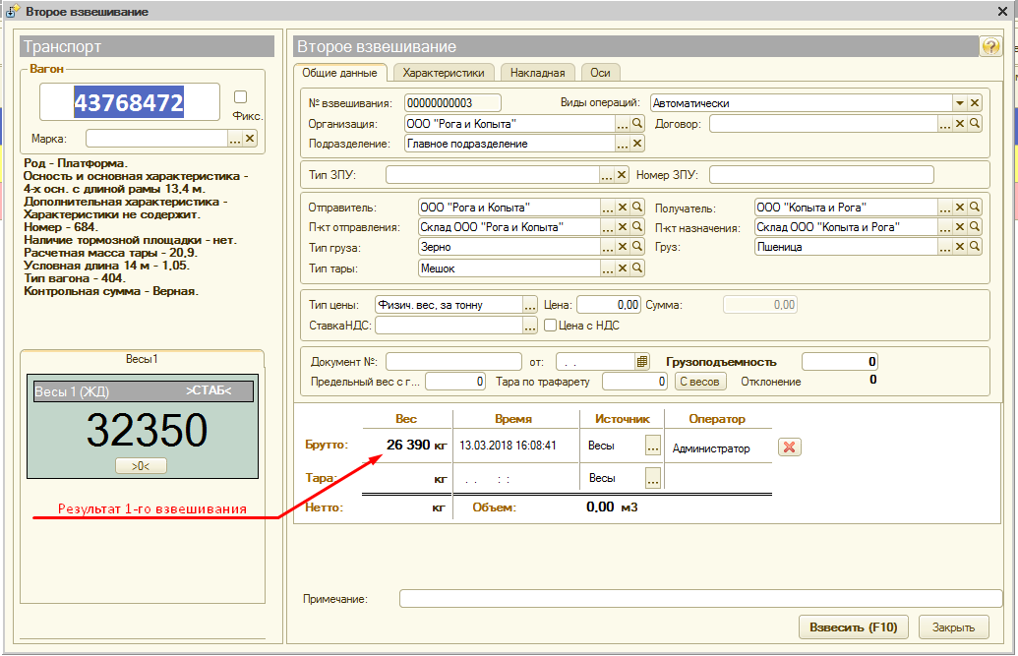The width and height of the screenshot is (1018, 656).
Task: Toggle the Фикс. checkbox
Action: click(x=240, y=96)
